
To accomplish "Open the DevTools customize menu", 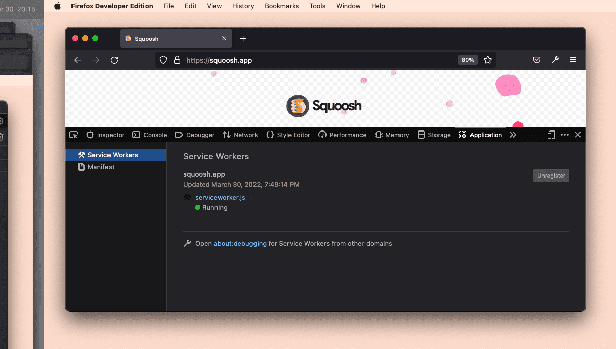I will click(565, 135).
